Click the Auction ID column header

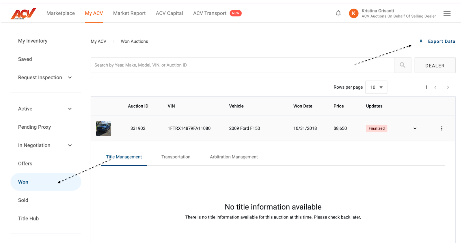click(x=138, y=106)
